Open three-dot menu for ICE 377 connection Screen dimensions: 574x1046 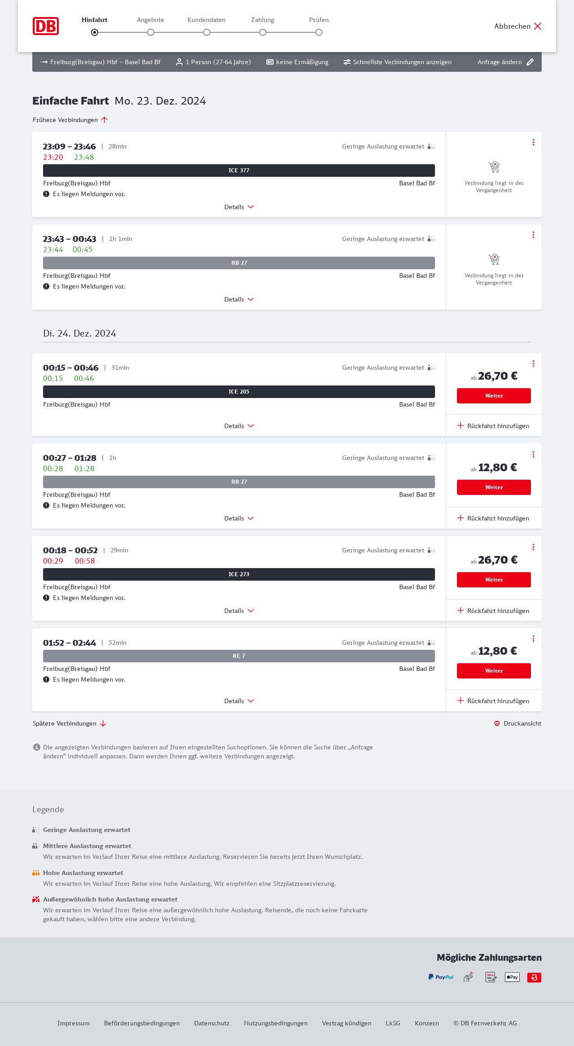click(x=533, y=142)
